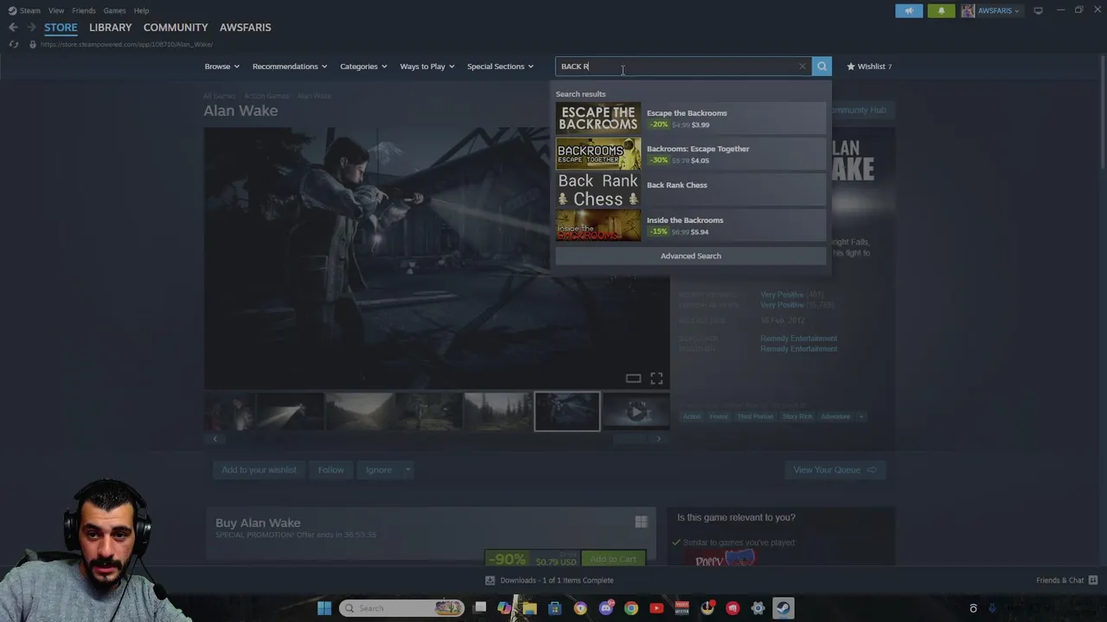The height and width of the screenshot is (622, 1107).
Task: Clear the store search field with the X icon
Action: 802,67
